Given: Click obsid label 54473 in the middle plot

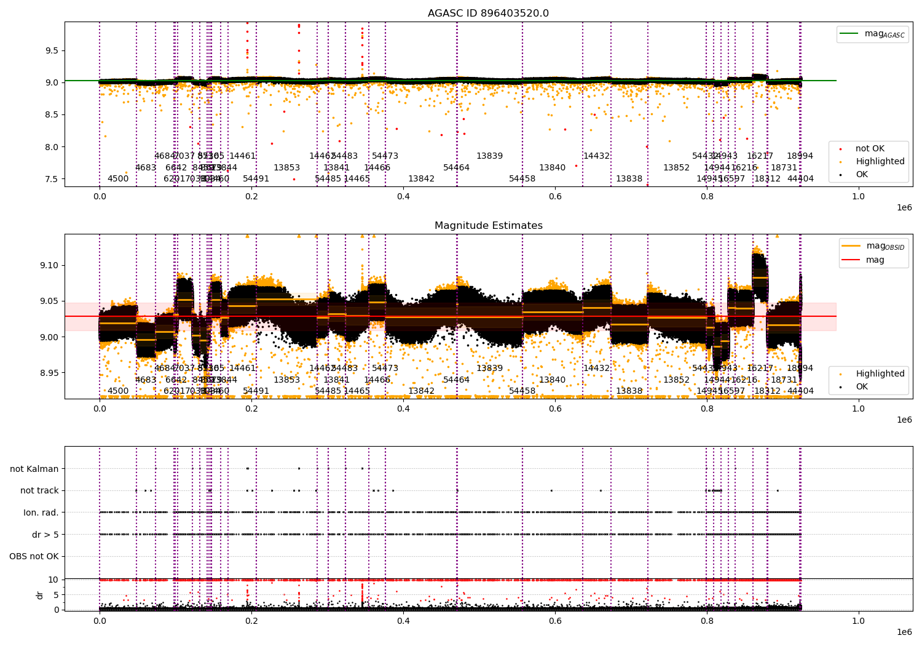Looking at the screenshot, I should click(385, 369).
